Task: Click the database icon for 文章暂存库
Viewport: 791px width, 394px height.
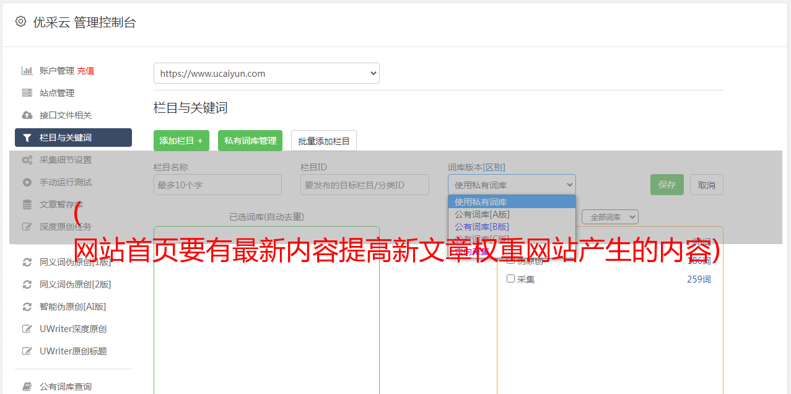Action: [x=27, y=204]
